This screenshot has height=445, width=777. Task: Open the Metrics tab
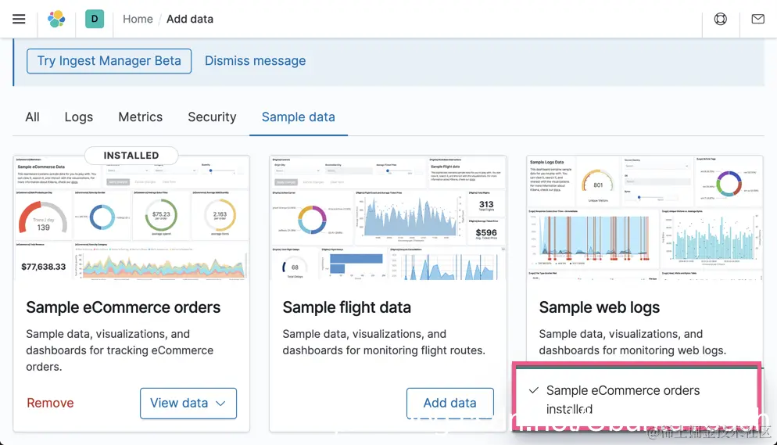coord(141,117)
